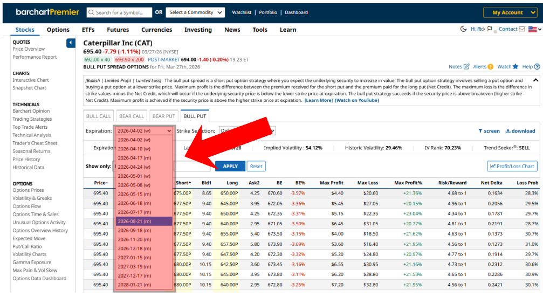The width and height of the screenshot is (543, 297).
Task: Click the Search for a Symbol field
Action: tap(119, 12)
